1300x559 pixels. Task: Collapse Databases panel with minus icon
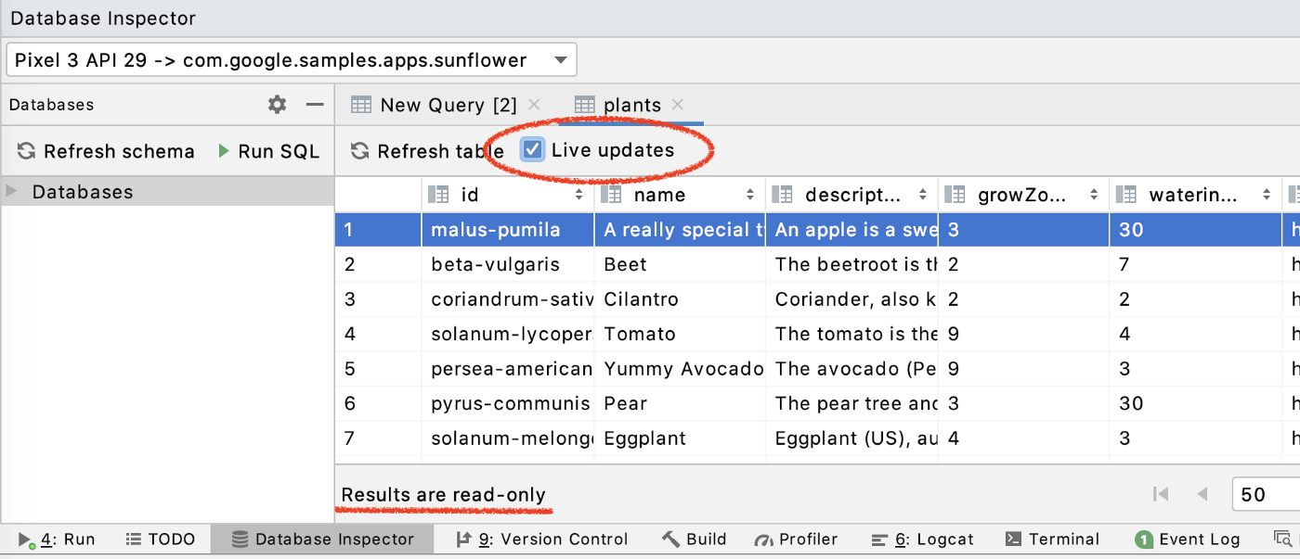315,105
